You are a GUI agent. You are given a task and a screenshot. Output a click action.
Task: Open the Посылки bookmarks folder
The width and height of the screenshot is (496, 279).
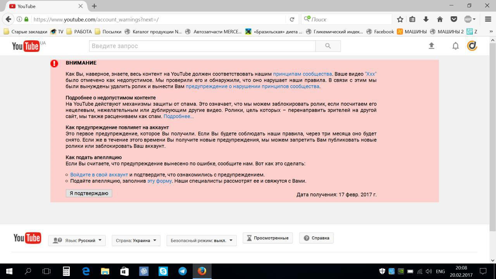click(108, 31)
